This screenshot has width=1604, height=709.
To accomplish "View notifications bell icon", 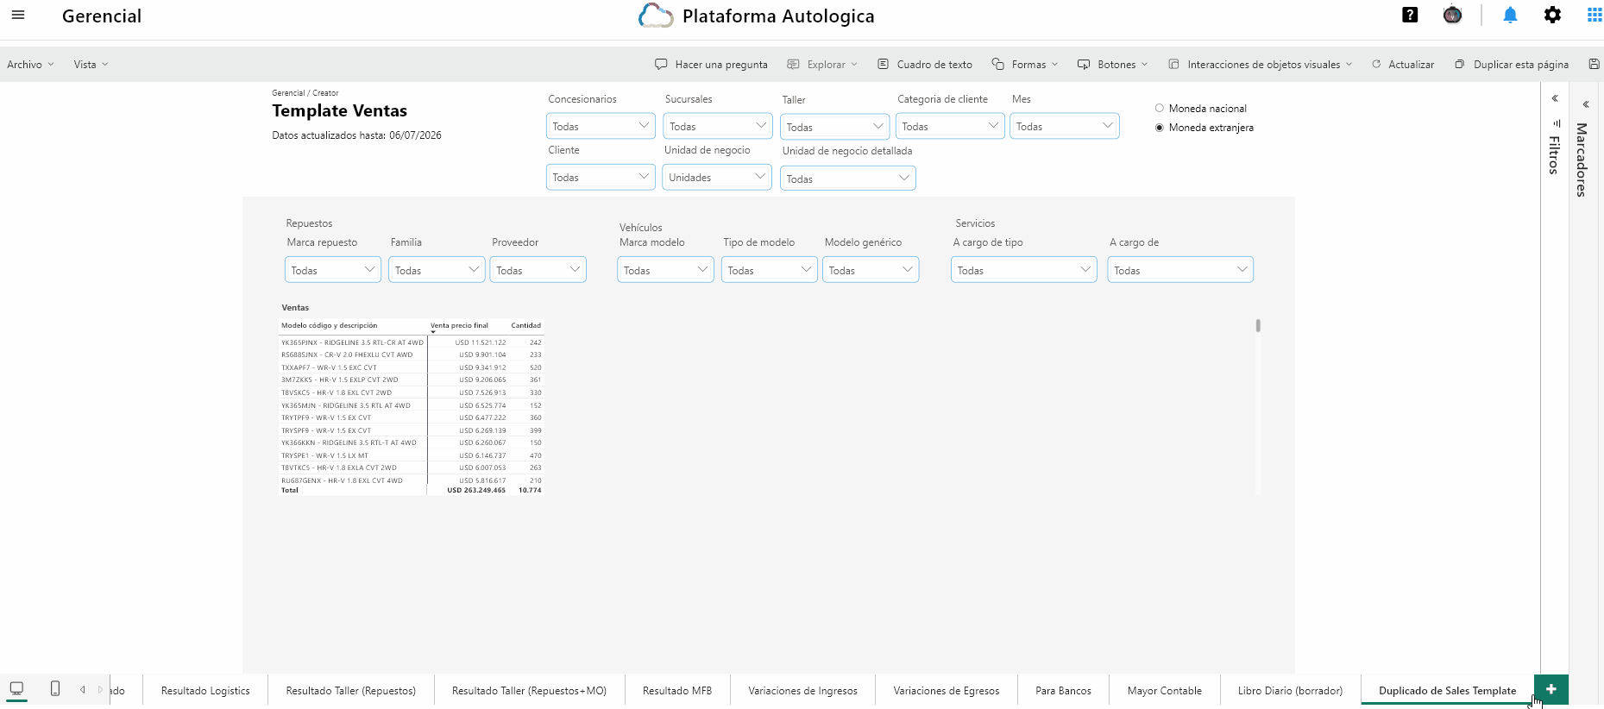I will [1510, 15].
